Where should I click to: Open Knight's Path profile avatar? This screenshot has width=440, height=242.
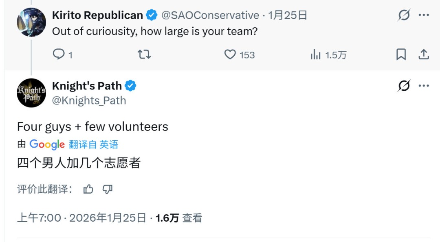pos(31,93)
